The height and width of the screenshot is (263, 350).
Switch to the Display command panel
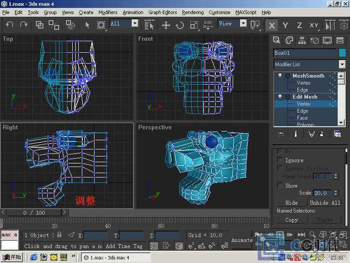pos(327,40)
